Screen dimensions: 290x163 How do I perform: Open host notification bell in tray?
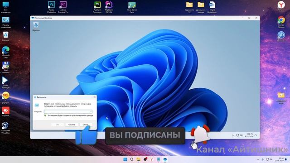point(286,159)
